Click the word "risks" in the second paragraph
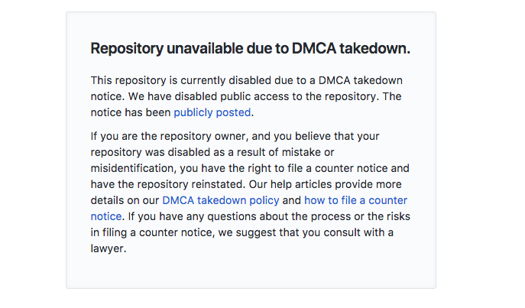The height and width of the screenshot is (308, 525). point(397,216)
